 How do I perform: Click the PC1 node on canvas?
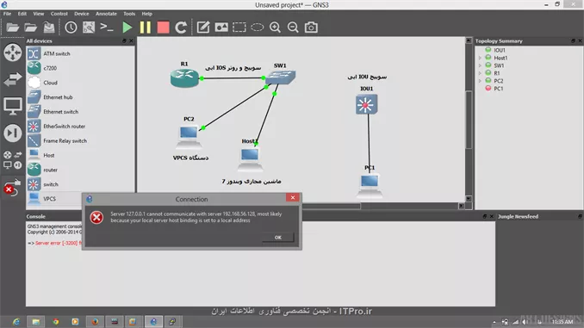(370, 185)
